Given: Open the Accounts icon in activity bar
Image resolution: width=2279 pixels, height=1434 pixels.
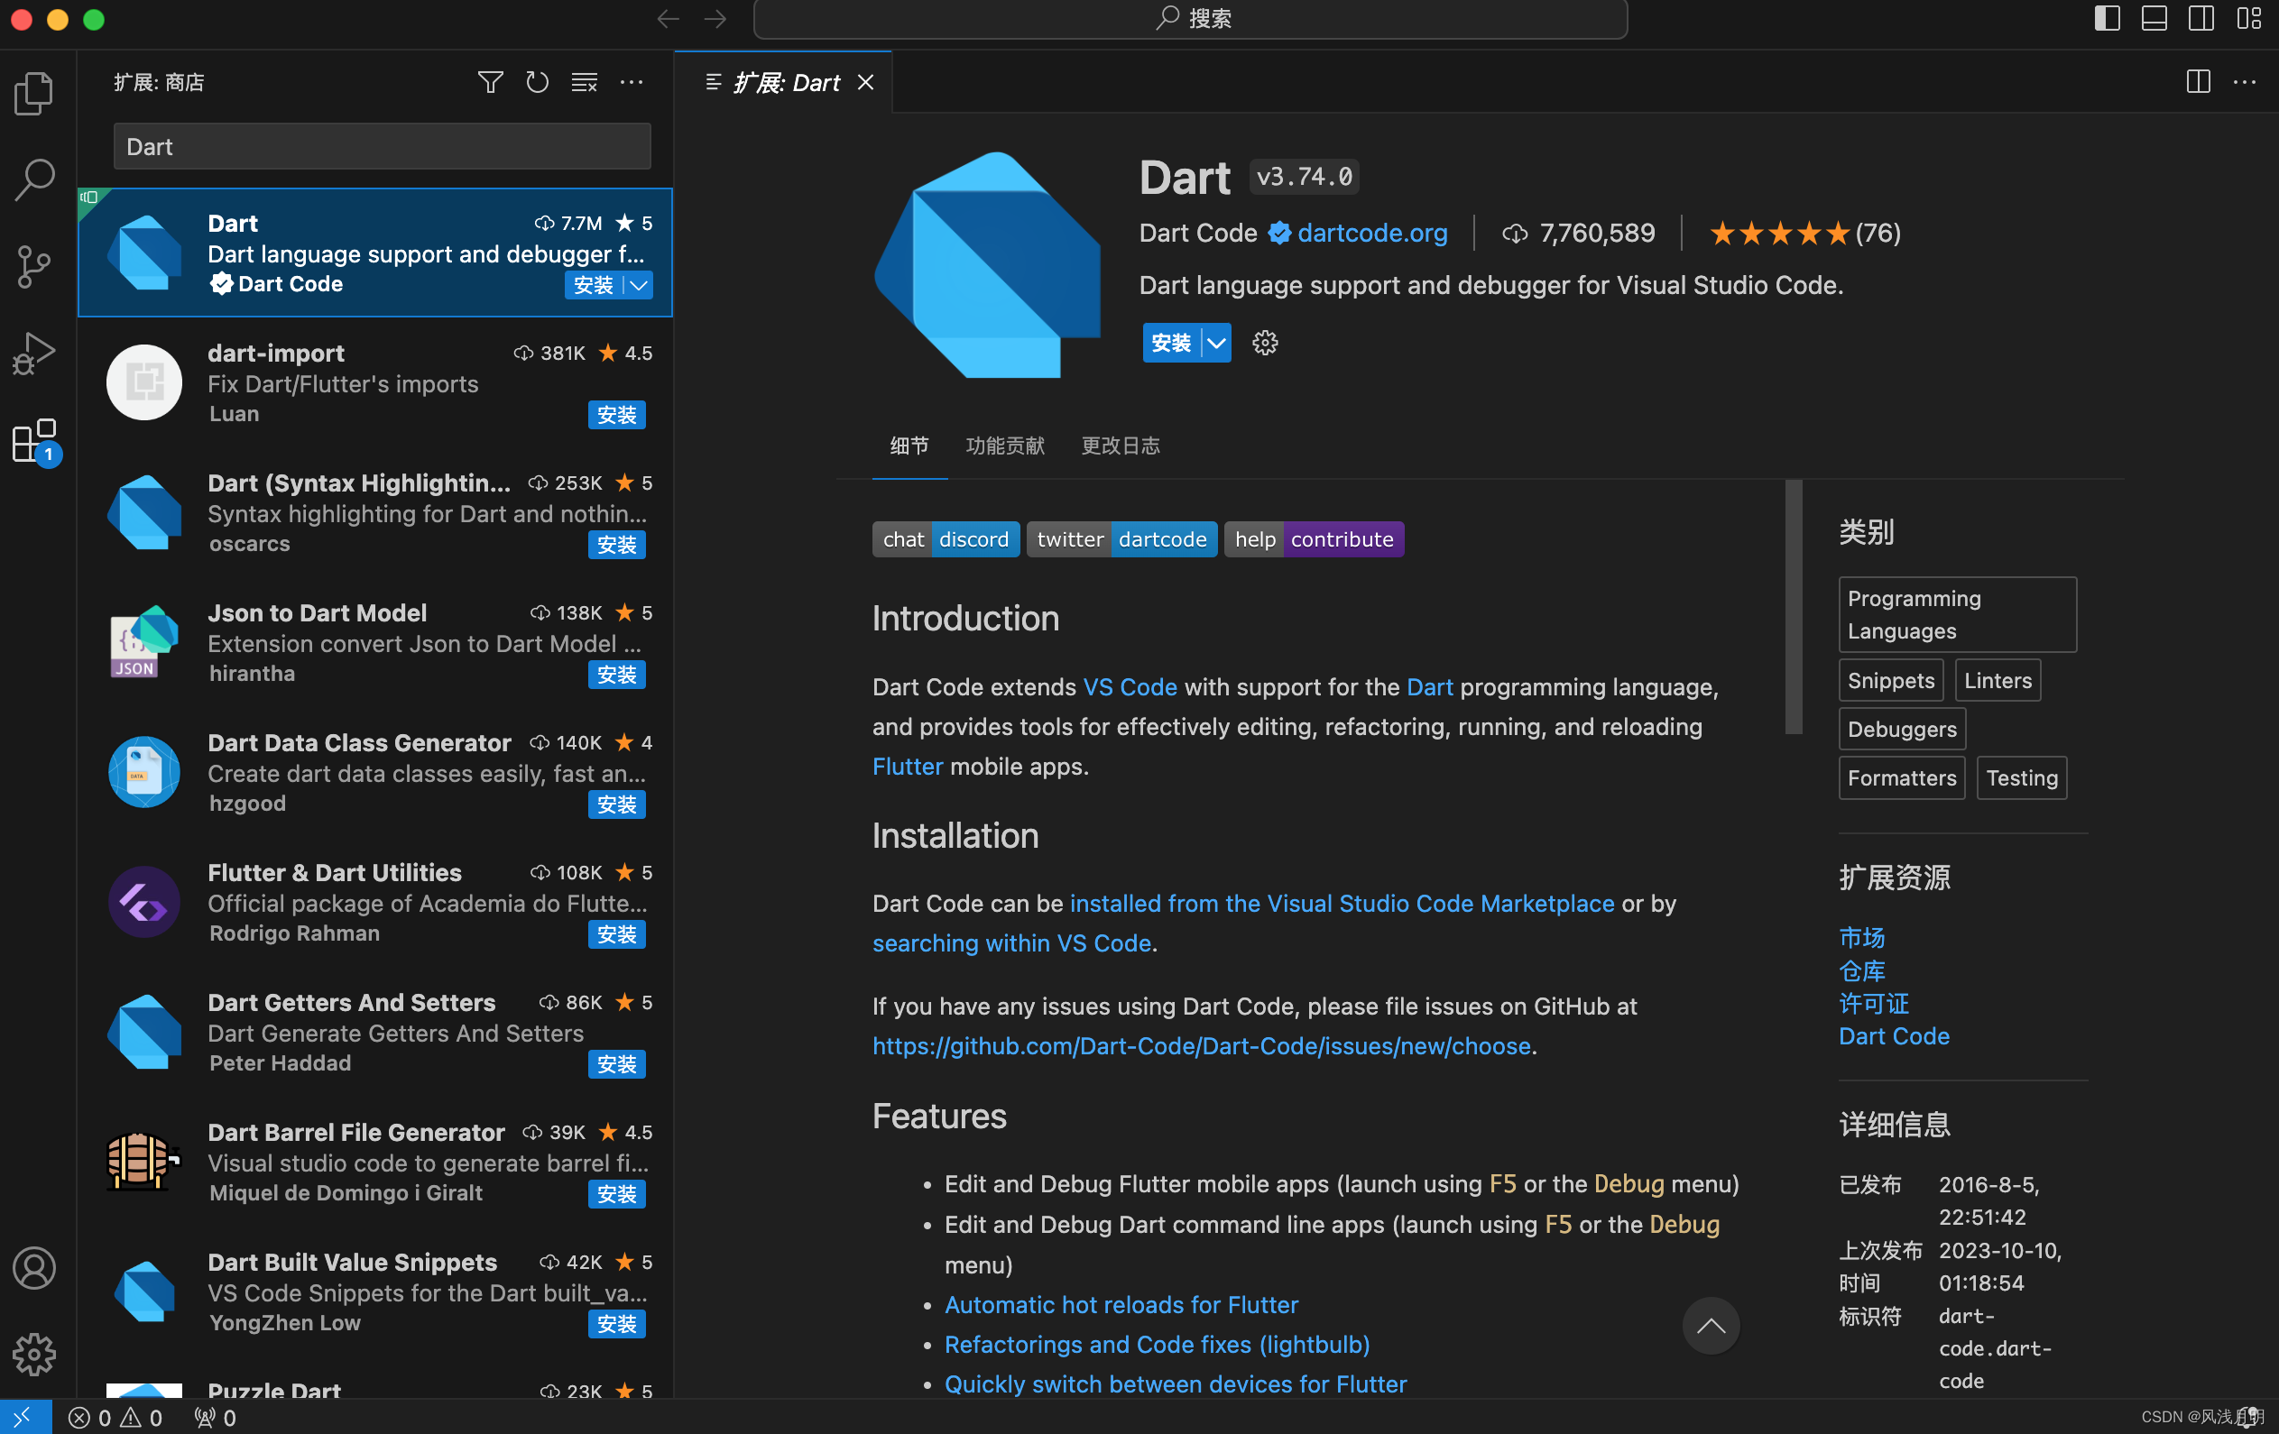Looking at the screenshot, I should (x=34, y=1268).
